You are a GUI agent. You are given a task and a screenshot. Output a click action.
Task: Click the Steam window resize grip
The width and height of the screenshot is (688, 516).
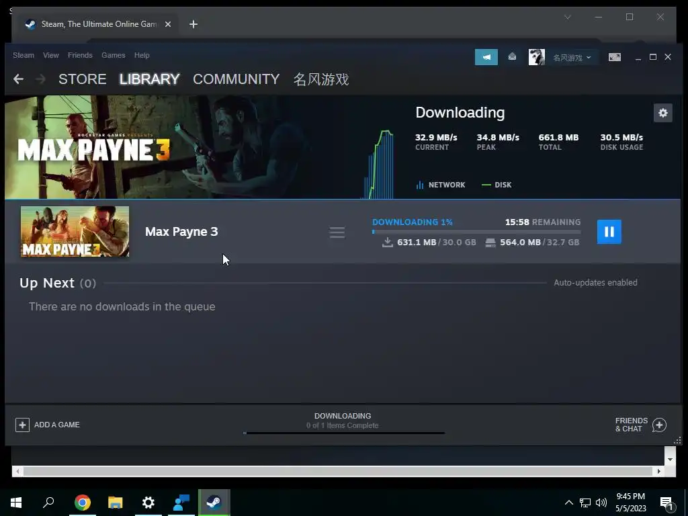(x=677, y=441)
